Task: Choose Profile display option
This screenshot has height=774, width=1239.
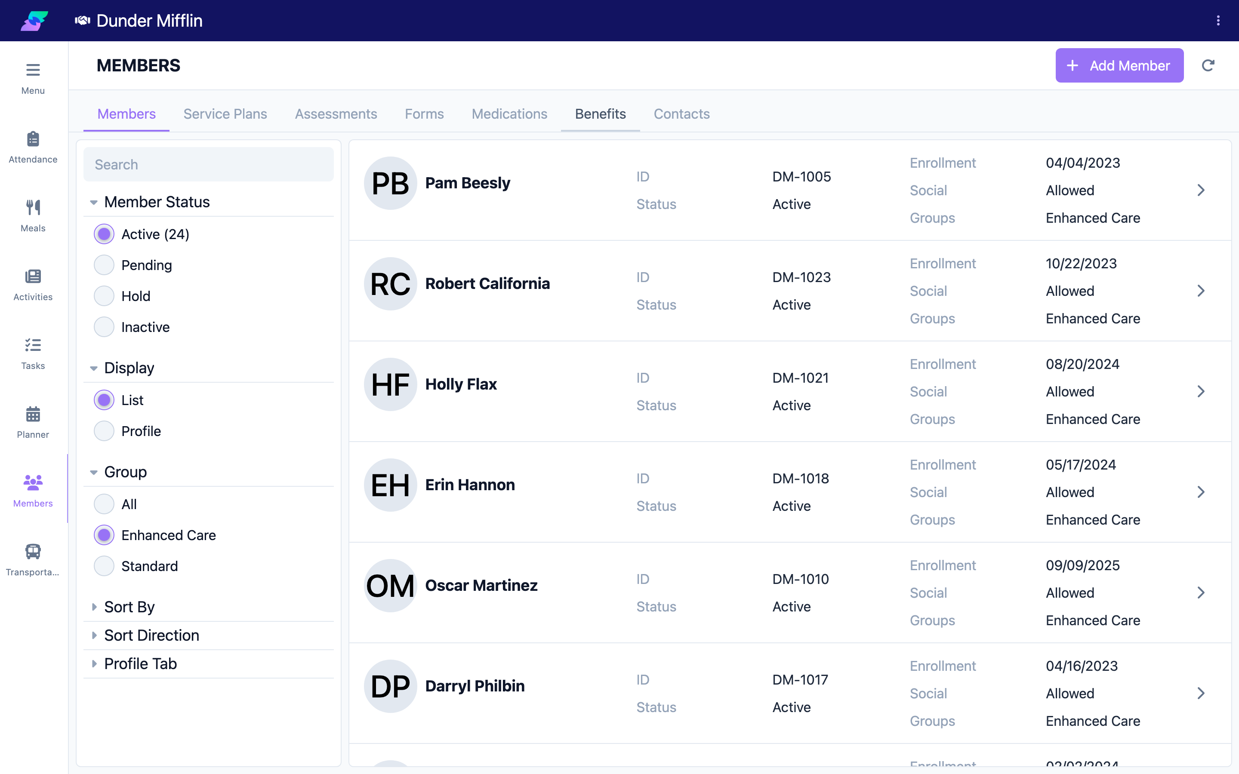Action: [104, 431]
